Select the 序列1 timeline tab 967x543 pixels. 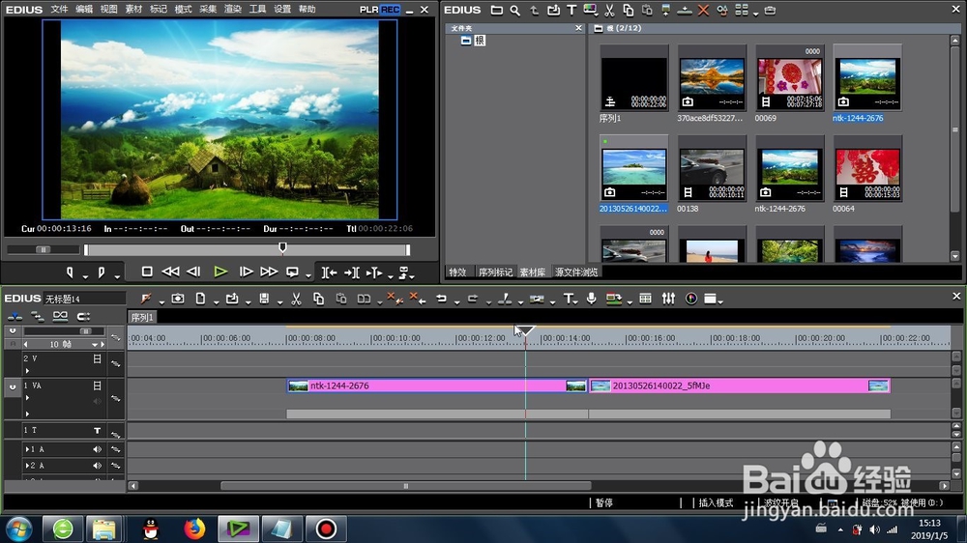pyautogui.click(x=142, y=317)
